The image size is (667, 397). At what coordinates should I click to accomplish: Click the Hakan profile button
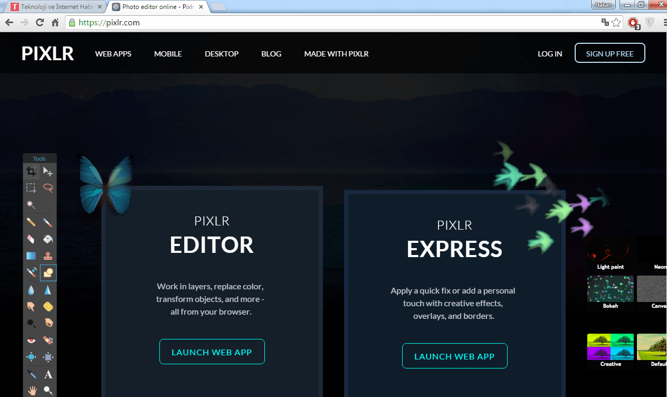pyautogui.click(x=604, y=4)
